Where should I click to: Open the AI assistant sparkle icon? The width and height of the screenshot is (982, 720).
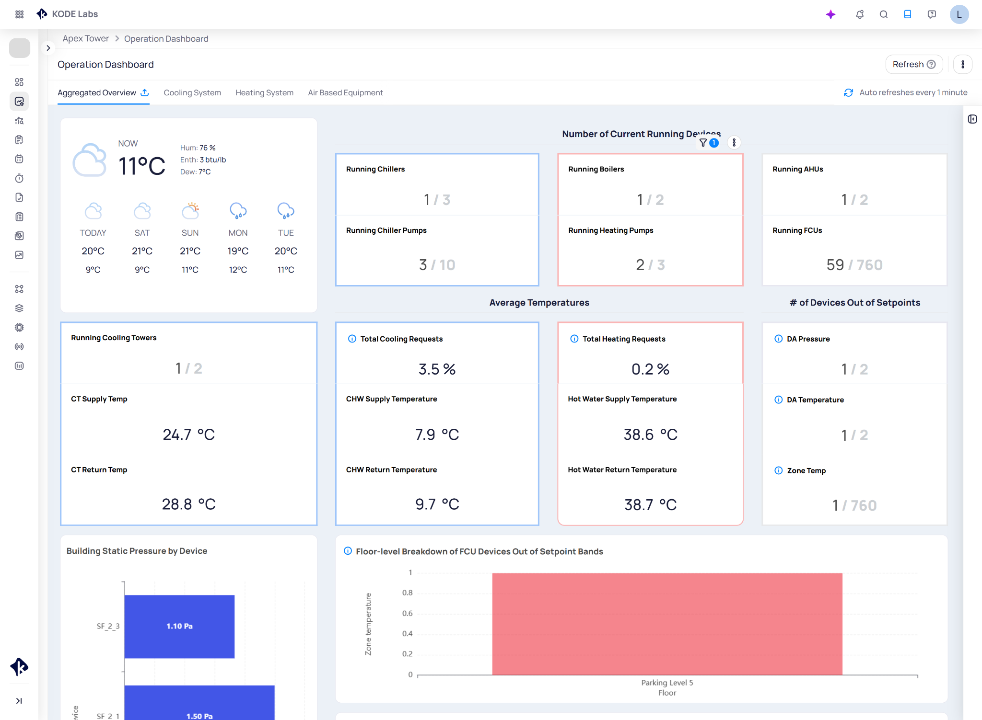click(x=831, y=14)
